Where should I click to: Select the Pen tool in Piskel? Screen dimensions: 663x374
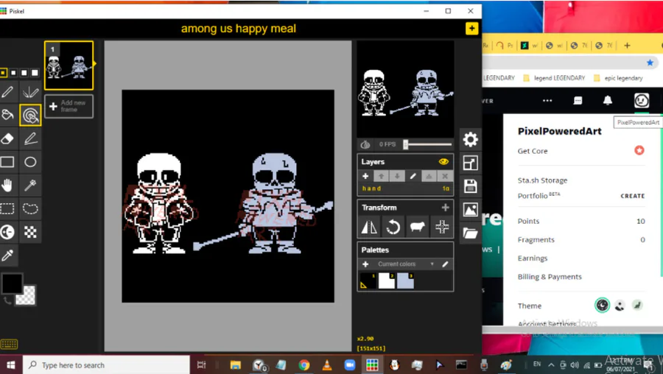7,92
